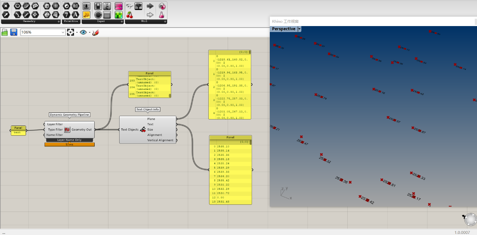Screen dimensions: 477x235
Task: Open the Perspective viewport dropdown arrow
Action: (x=299, y=29)
